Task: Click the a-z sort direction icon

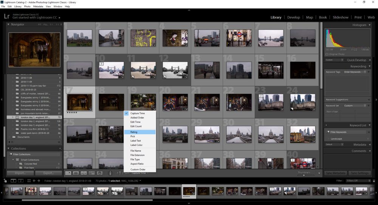Action: 119,173
